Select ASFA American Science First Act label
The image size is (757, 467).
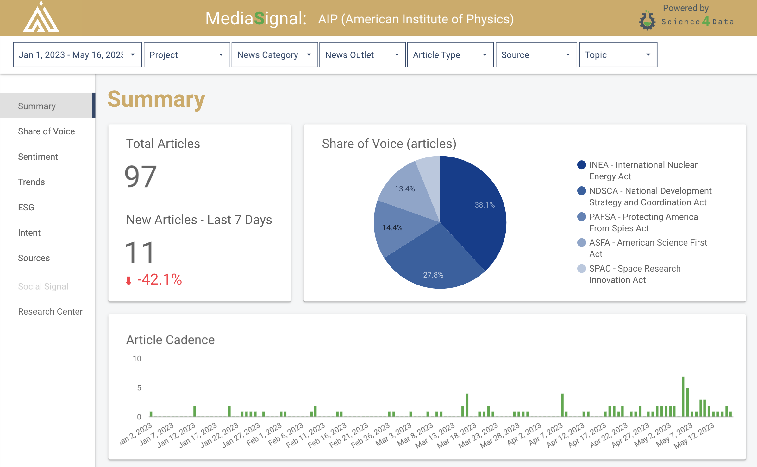coord(648,248)
